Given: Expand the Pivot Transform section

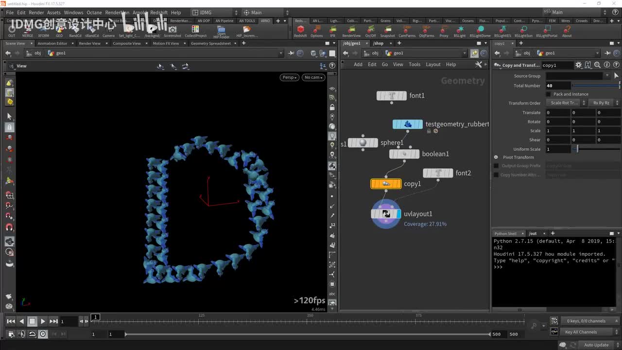Looking at the screenshot, I should click(496, 157).
